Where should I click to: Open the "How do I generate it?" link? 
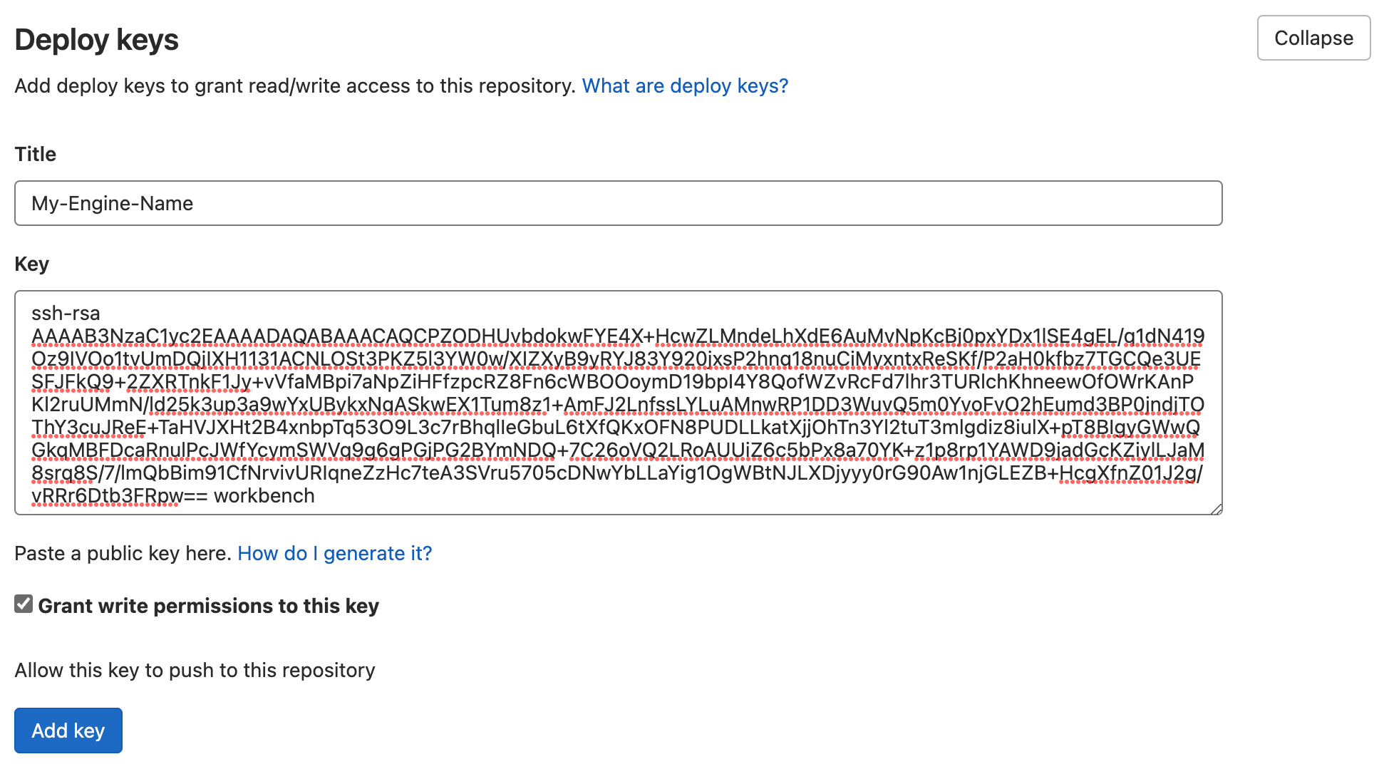(334, 554)
